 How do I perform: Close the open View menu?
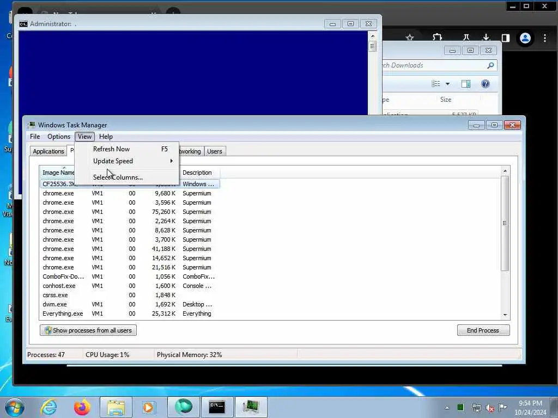point(84,137)
